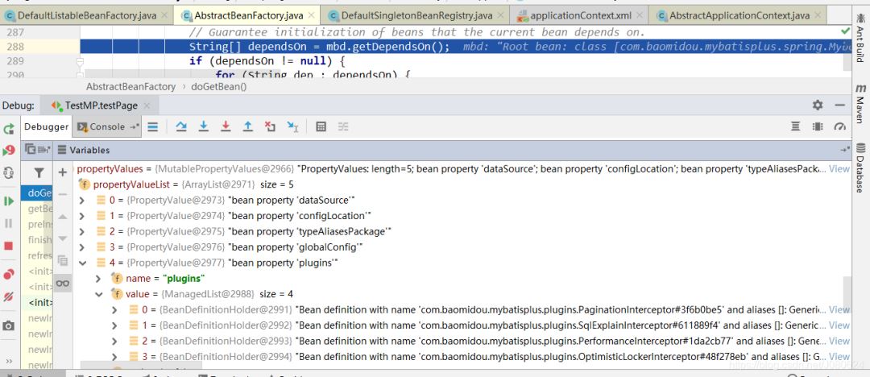The height and width of the screenshot is (377, 870).
Task: Click the Rerun Failed Tests icon
Action: tap(8, 151)
